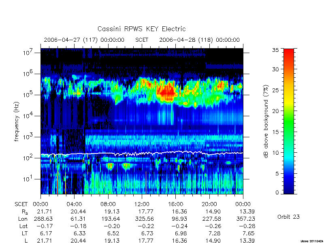The height and width of the screenshot is (243, 324).
Task: Click the time axis tick '08:00'
Action: click(108, 205)
